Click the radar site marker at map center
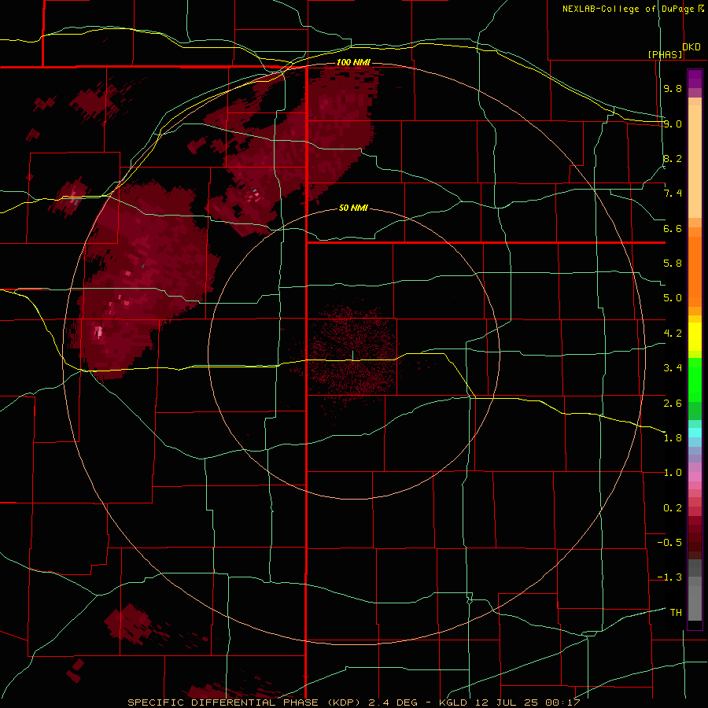The height and width of the screenshot is (708, 708). [x=352, y=355]
